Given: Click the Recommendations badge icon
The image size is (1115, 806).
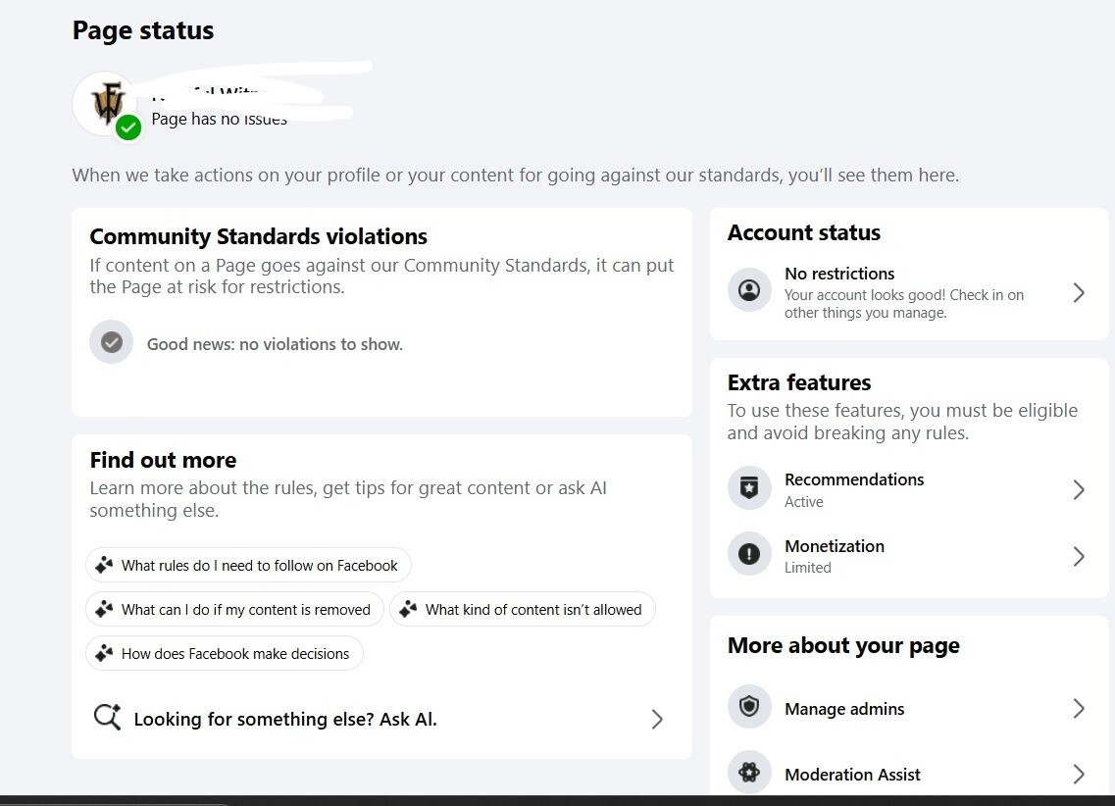Looking at the screenshot, I should pyautogui.click(x=749, y=487).
